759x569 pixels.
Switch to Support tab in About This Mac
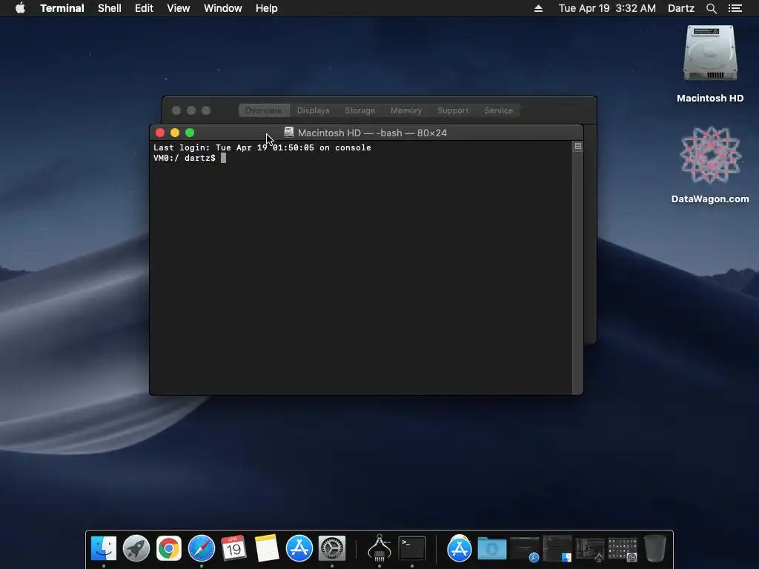tap(453, 110)
